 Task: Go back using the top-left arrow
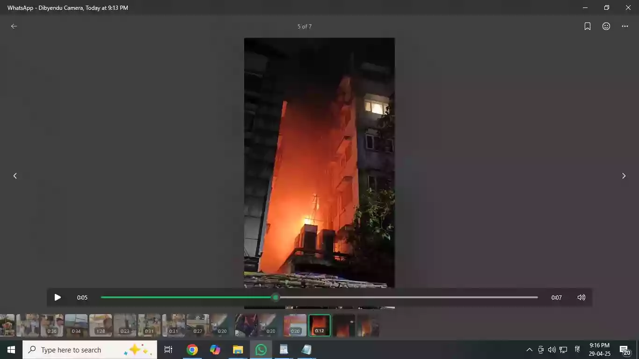tap(14, 26)
